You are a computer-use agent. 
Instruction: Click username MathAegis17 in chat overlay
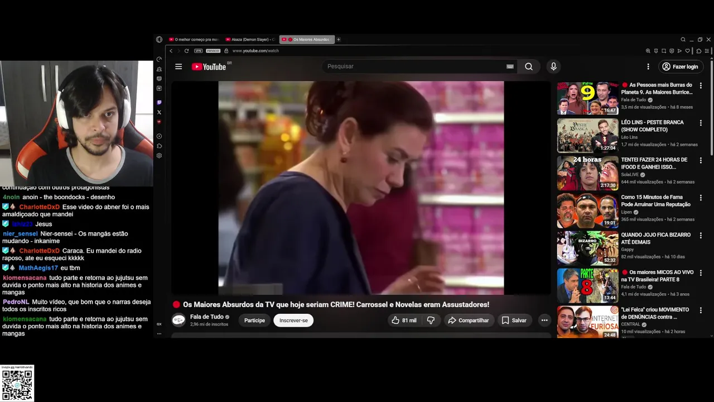point(38,268)
